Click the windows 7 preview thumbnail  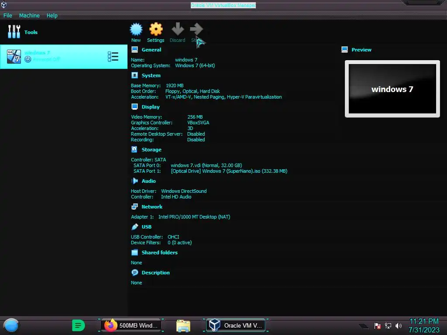392,89
